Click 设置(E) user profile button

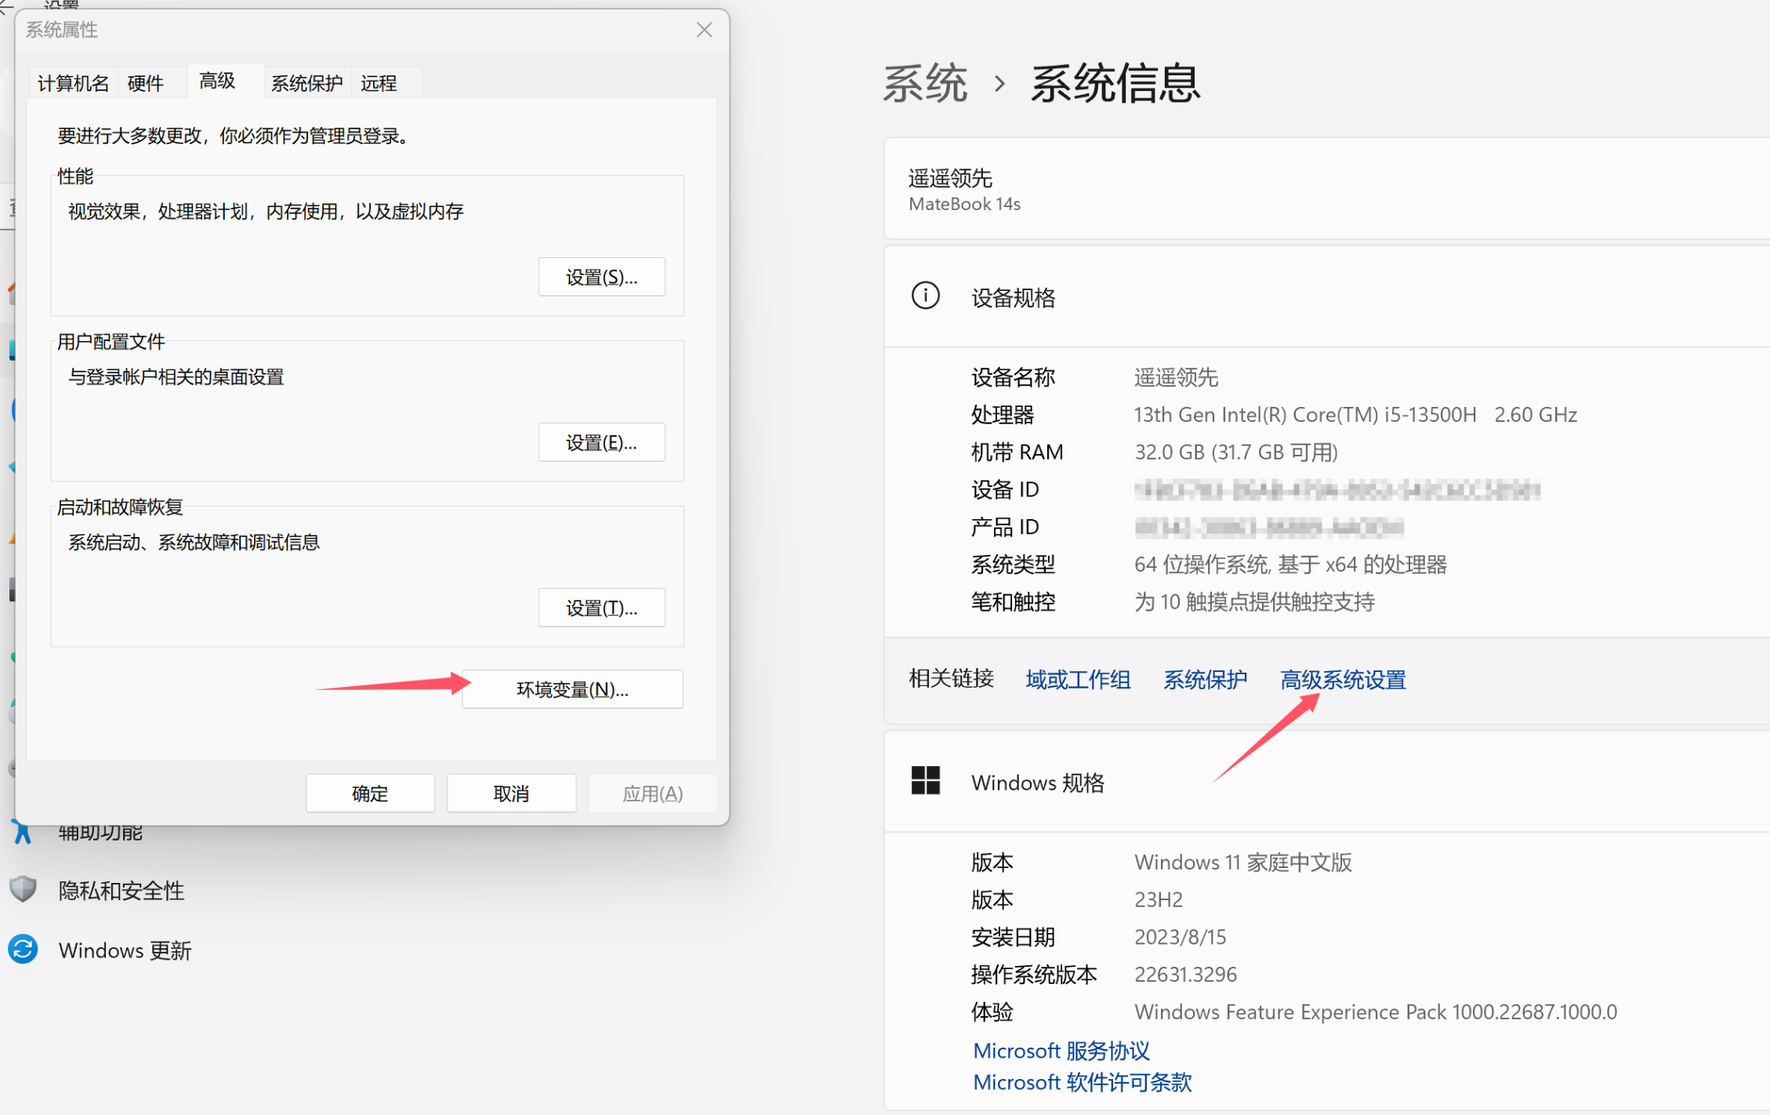pos(601,442)
